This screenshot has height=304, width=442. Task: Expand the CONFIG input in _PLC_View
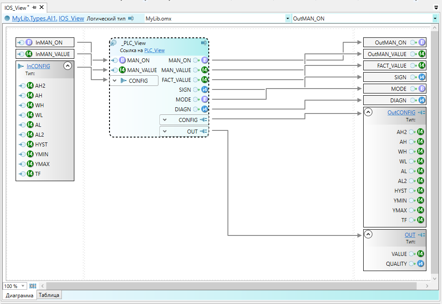point(115,81)
